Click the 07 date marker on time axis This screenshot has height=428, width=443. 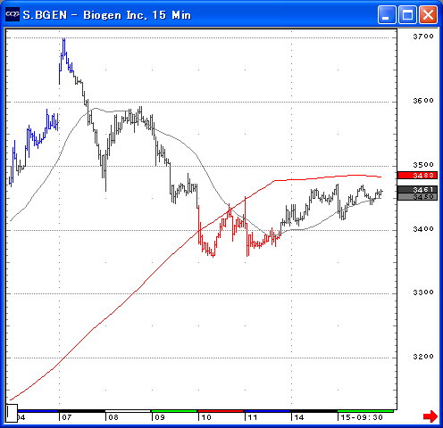(67, 417)
